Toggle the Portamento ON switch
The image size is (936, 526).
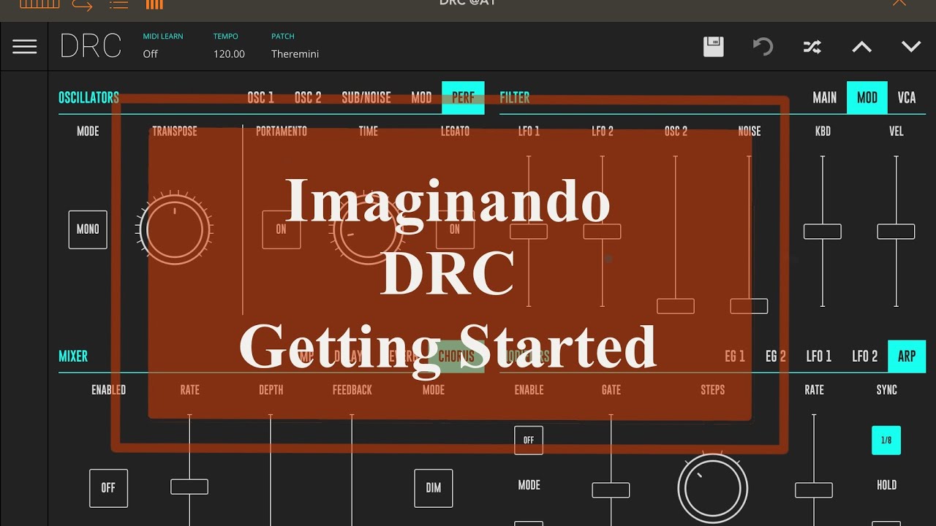(x=282, y=229)
